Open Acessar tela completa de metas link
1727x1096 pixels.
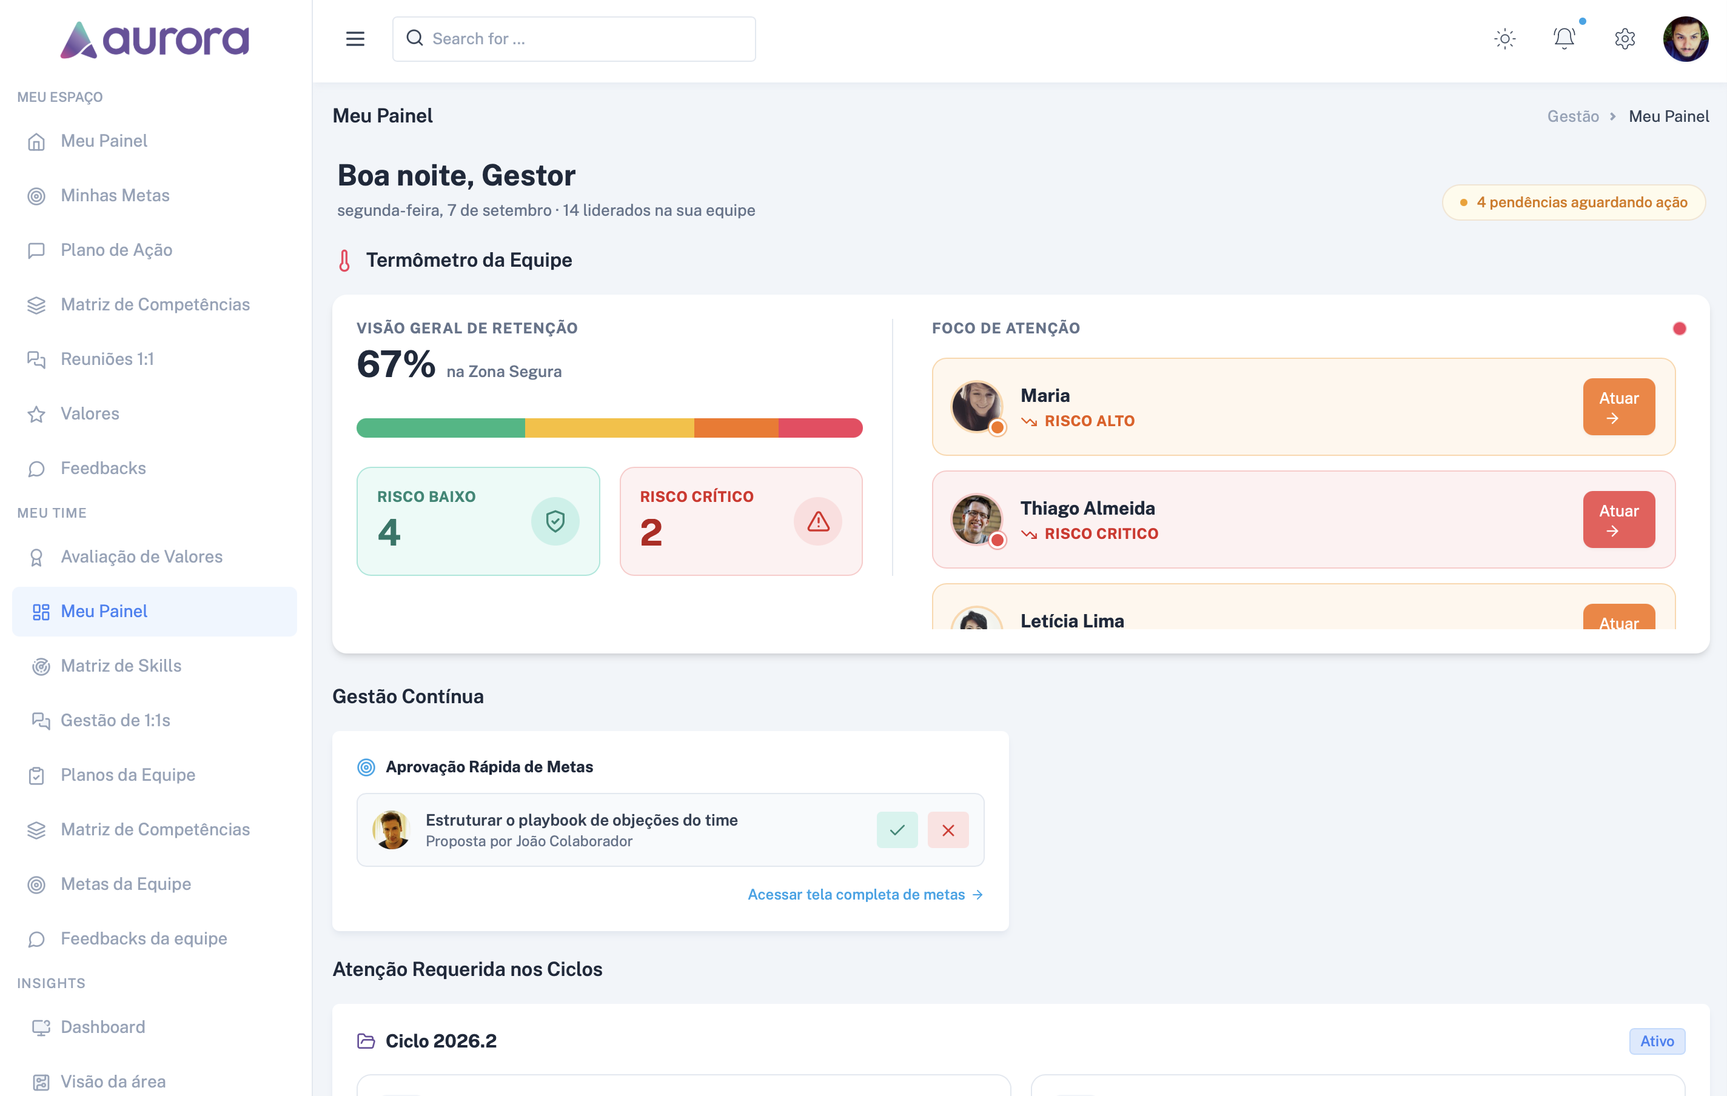click(865, 895)
